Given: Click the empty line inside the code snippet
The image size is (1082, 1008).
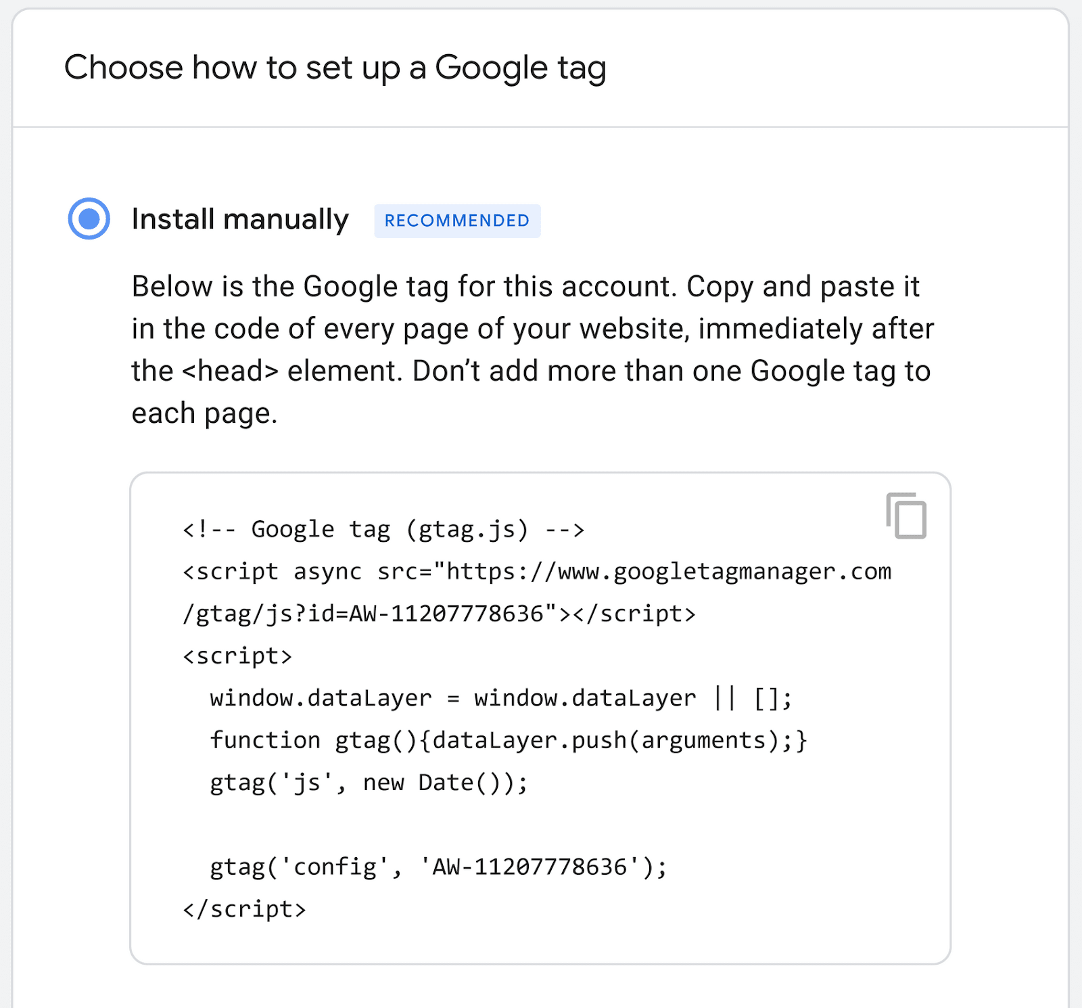Looking at the screenshot, I should click(x=473, y=824).
